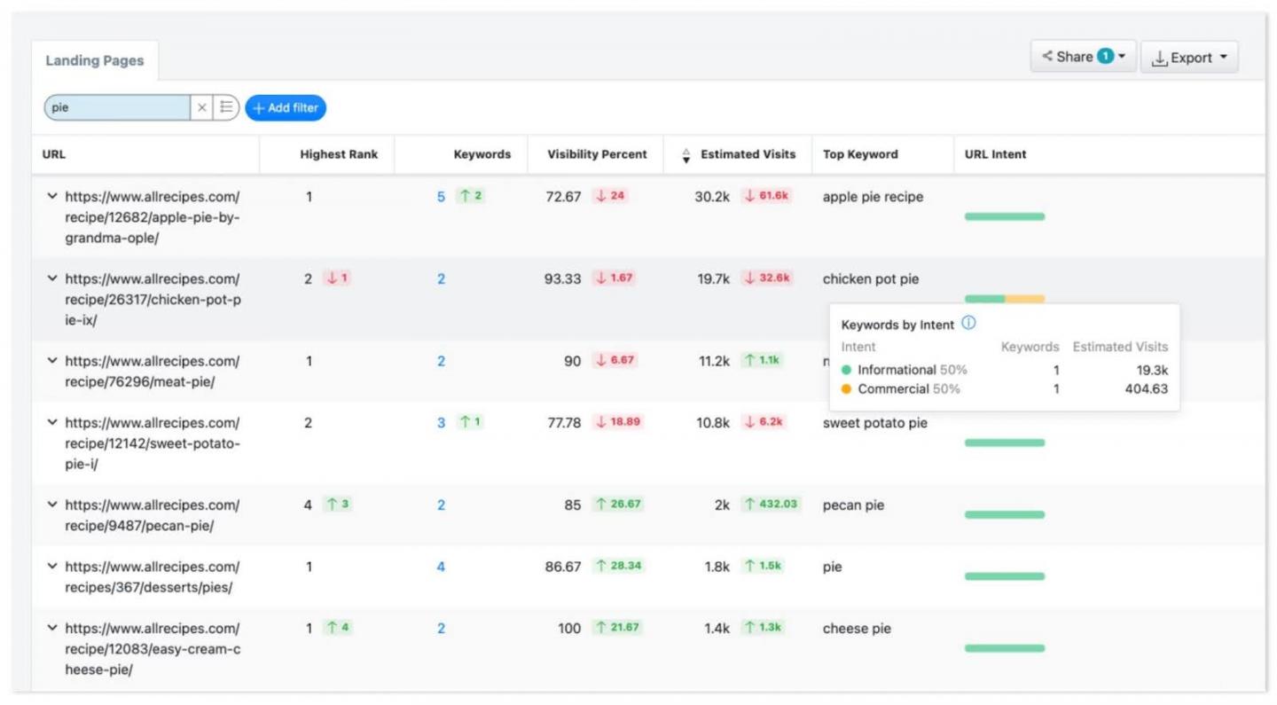Click the easy-cream-cheese-pie URL

[153, 649]
